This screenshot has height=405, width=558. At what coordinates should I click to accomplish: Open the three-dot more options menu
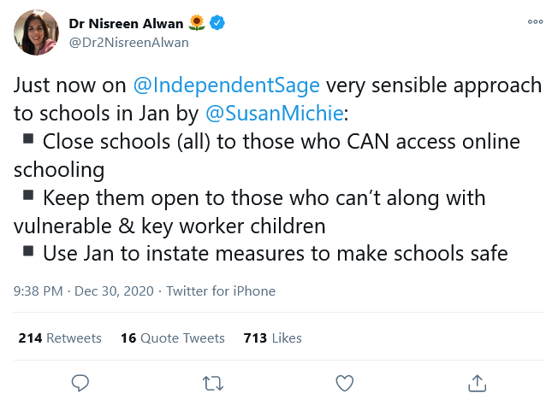tap(535, 22)
